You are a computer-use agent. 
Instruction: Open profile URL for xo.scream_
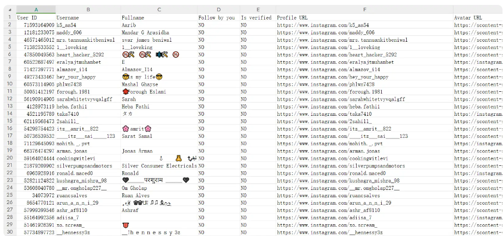pos(364,225)
